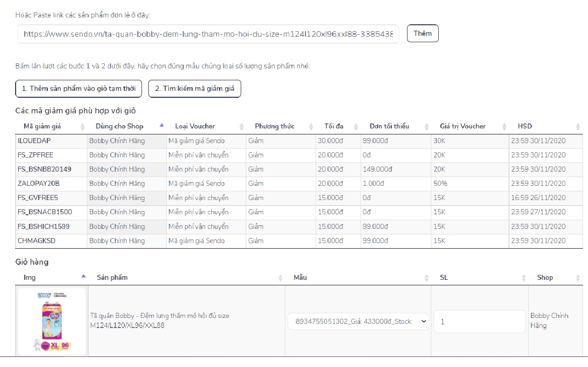Sort cart by Shop column
The height and width of the screenshot is (367, 588).
556,278
